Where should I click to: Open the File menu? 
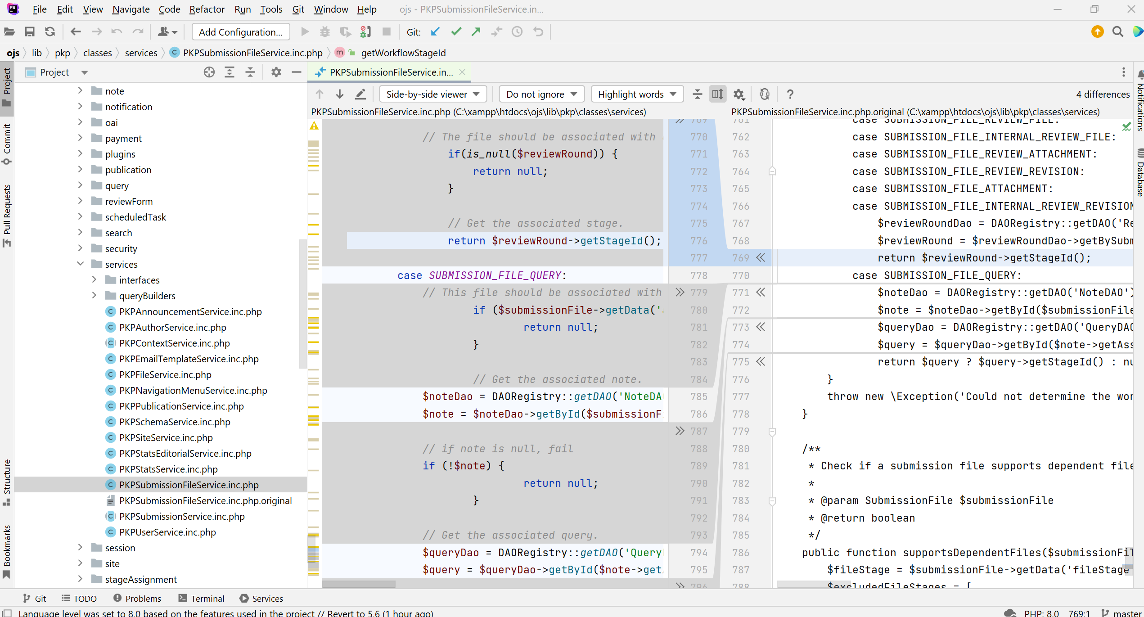pos(40,9)
